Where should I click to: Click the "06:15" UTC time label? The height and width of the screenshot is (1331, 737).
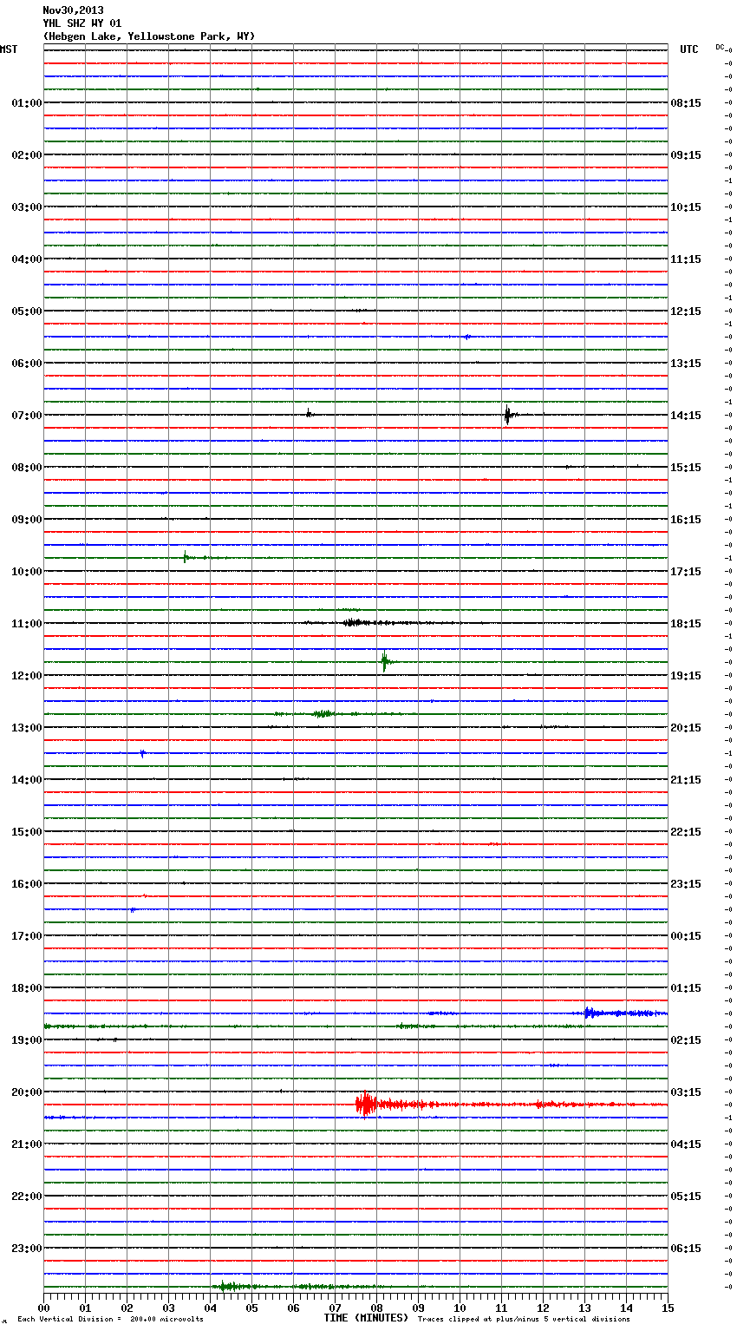(686, 1249)
